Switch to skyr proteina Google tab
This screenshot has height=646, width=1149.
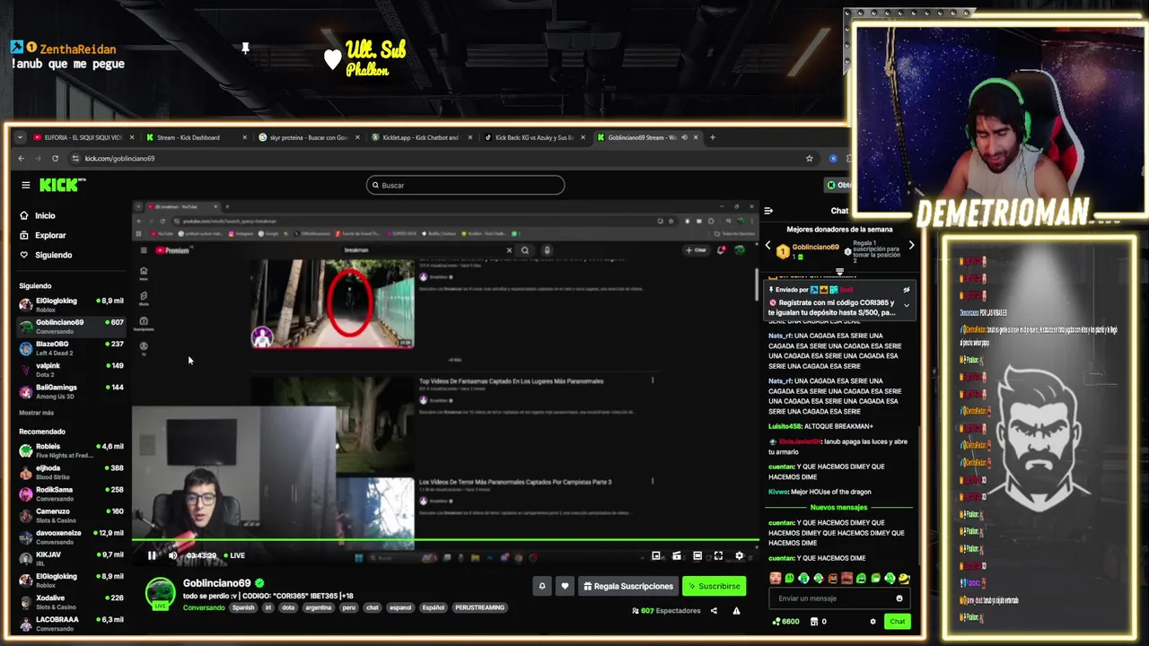click(307, 137)
